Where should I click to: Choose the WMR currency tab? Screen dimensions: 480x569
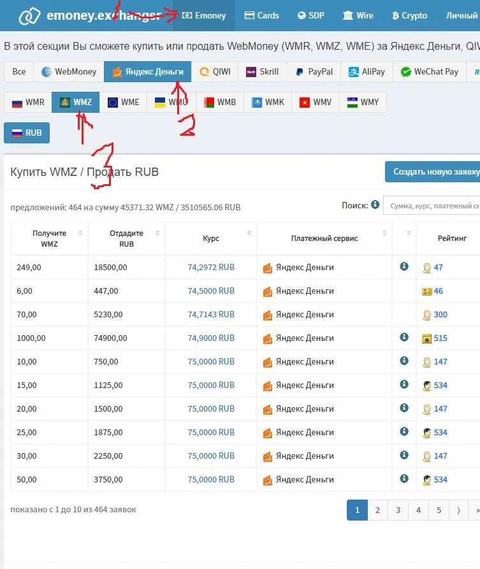[28, 103]
